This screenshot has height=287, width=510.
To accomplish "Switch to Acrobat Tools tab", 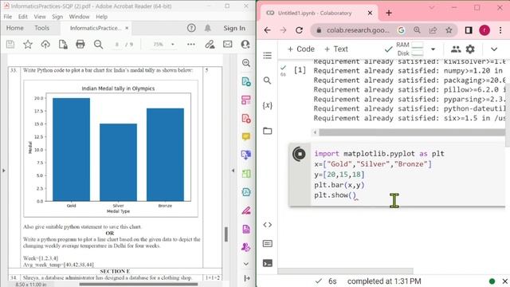I will coord(42,29).
